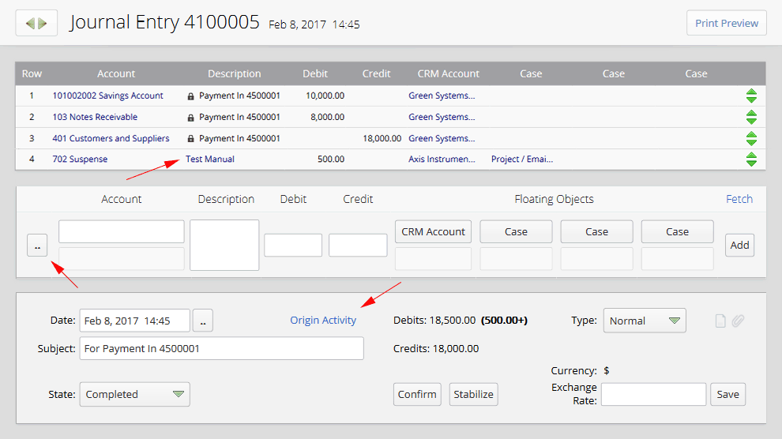Open the 702 Suspense account link
This screenshot has height=439, width=782.
point(80,159)
